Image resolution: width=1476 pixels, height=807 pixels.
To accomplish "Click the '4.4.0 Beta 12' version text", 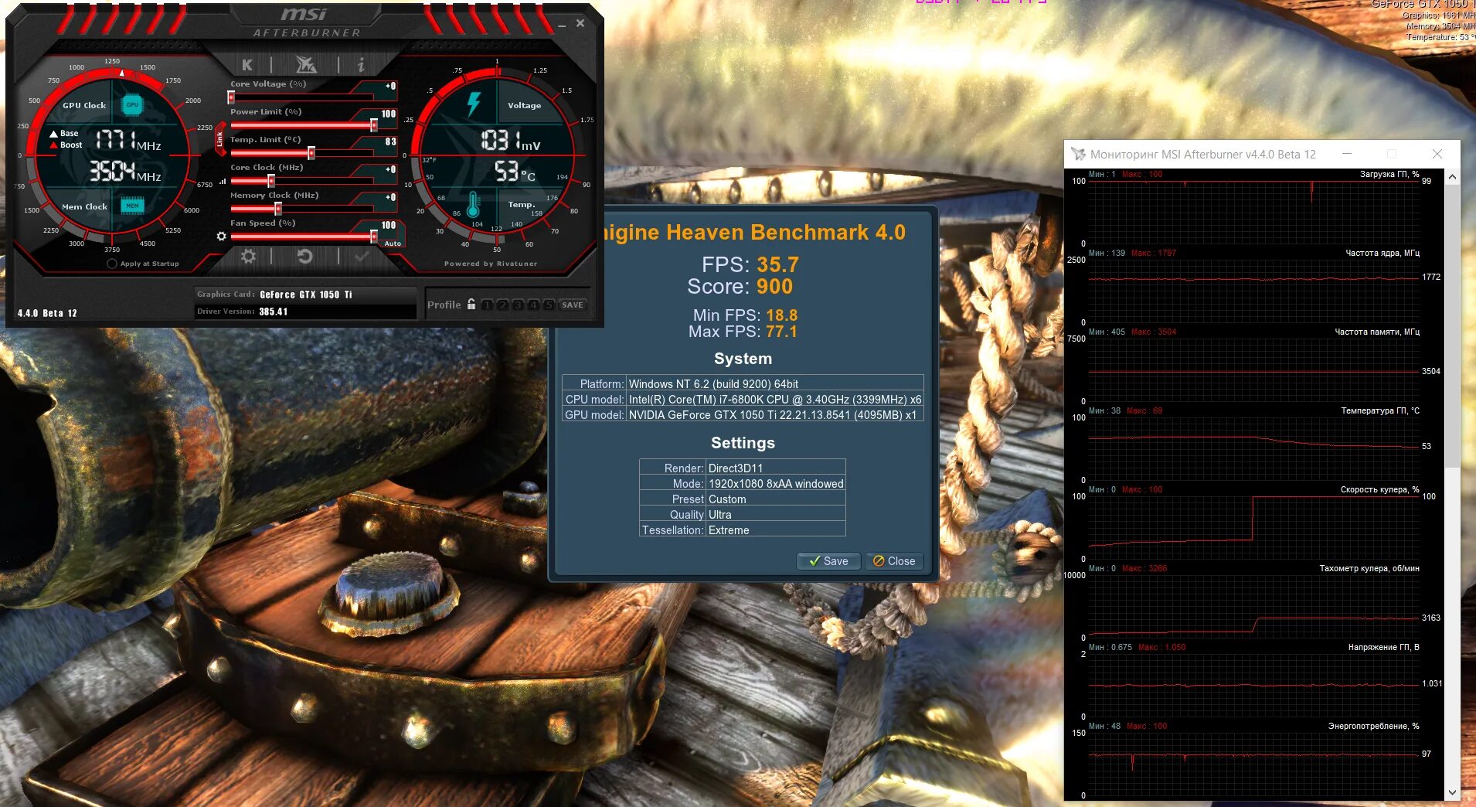I will [x=47, y=313].
